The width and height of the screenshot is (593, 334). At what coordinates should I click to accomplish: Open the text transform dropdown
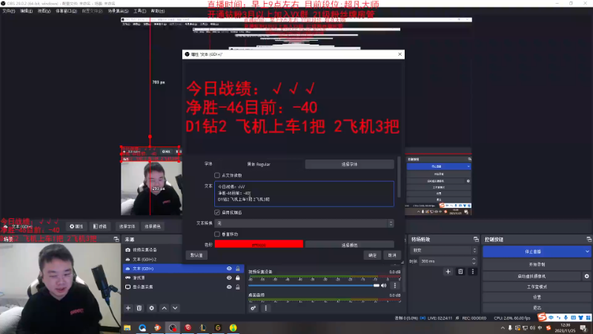304,223
